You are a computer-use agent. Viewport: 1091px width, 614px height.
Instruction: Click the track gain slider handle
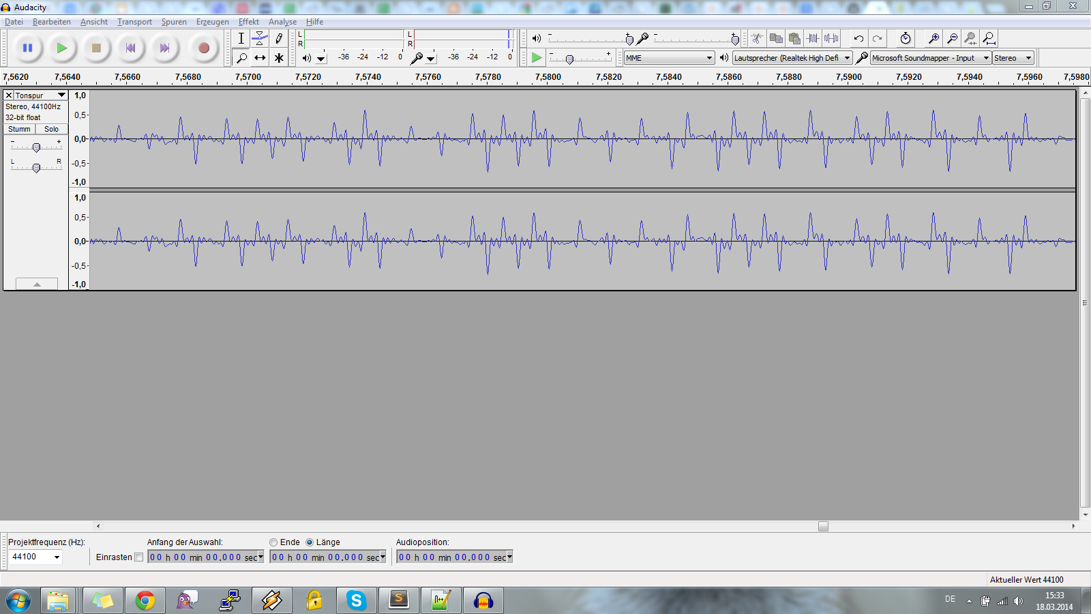pyautogui.click(x=36, y=147)
